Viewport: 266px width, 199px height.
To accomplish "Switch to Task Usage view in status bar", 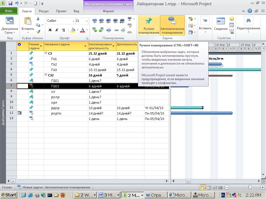I will (x=209, y=188).
